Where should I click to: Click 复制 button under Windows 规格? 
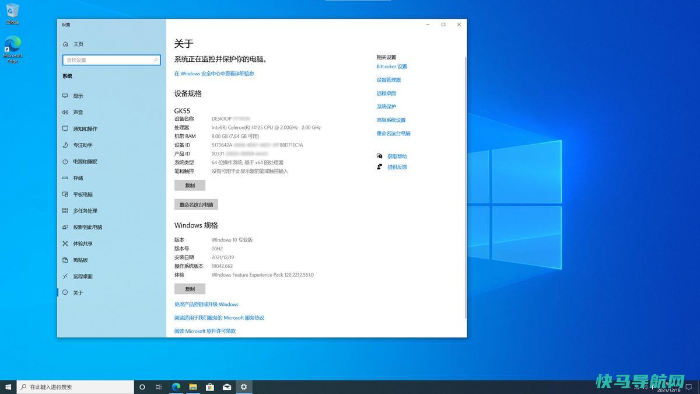tap(190, 289)
